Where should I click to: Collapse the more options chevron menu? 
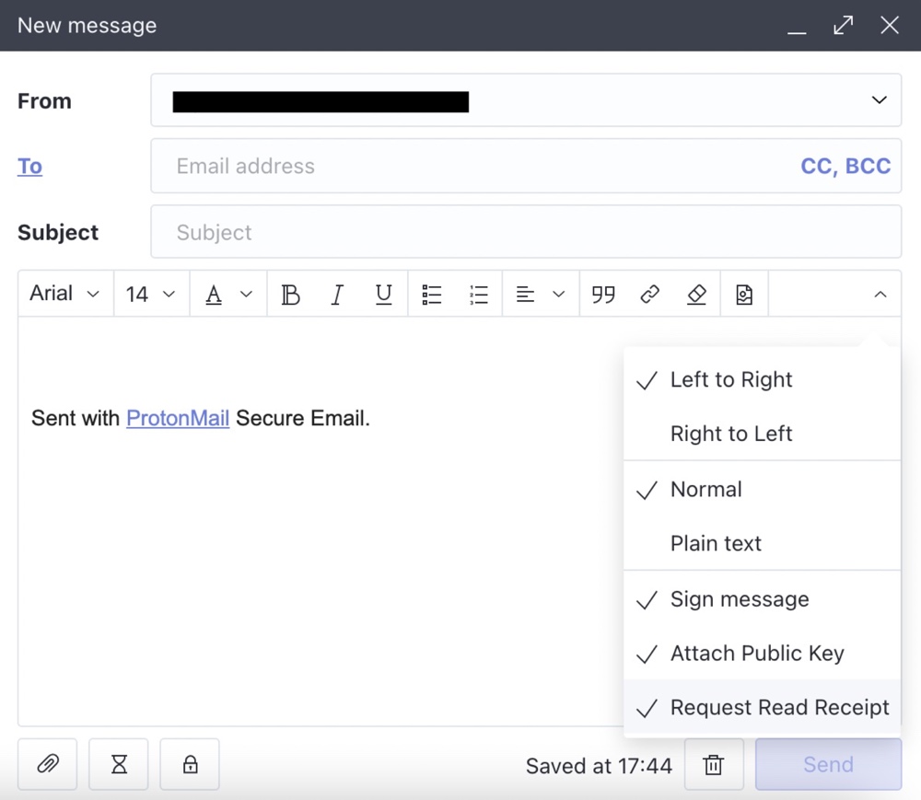(x=880, y=294)
